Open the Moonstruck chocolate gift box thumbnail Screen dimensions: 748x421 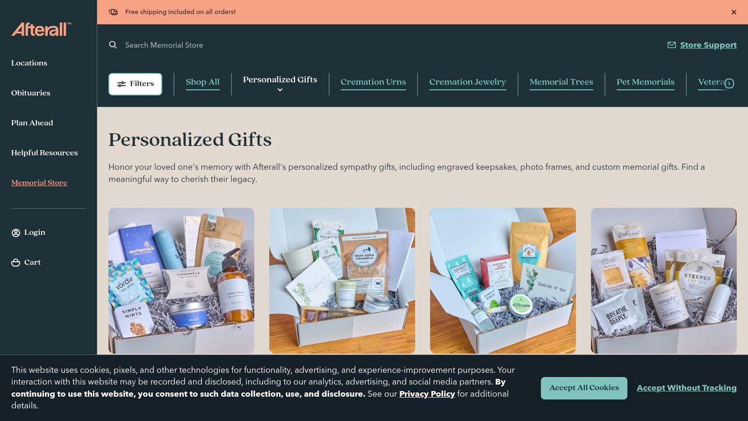point(181,281)
